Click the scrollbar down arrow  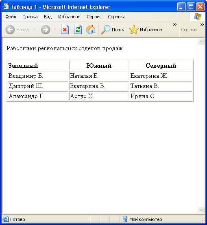pos(201,210)
